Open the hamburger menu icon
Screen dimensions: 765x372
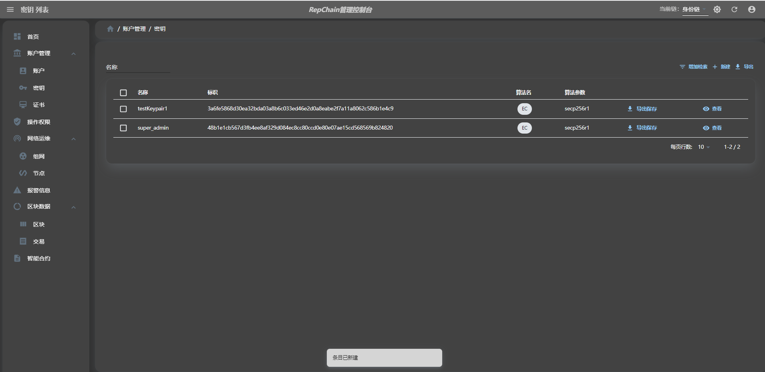point(10,10)
